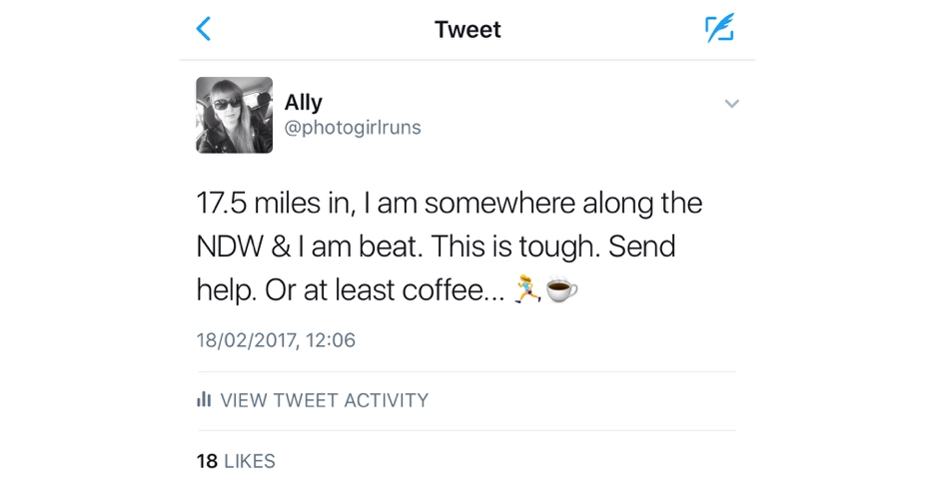Screen dimensions: 935x490
Task: Expand the tweet options chevron
Action: coord(731,104)
